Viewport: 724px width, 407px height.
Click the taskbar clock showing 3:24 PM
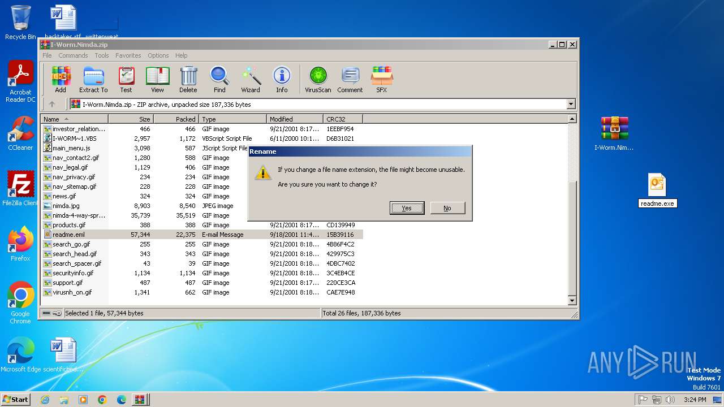pos(694,400)
